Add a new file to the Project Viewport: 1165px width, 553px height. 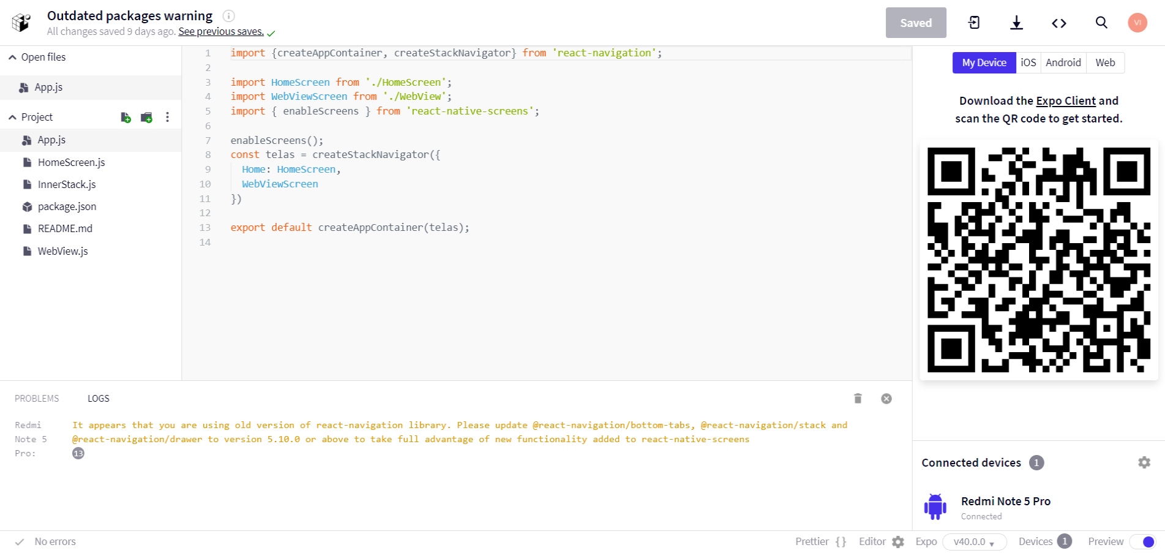pos(125,118)
